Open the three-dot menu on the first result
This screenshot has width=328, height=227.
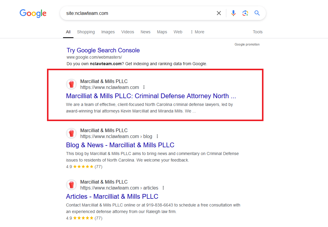[x=144, y=87]
